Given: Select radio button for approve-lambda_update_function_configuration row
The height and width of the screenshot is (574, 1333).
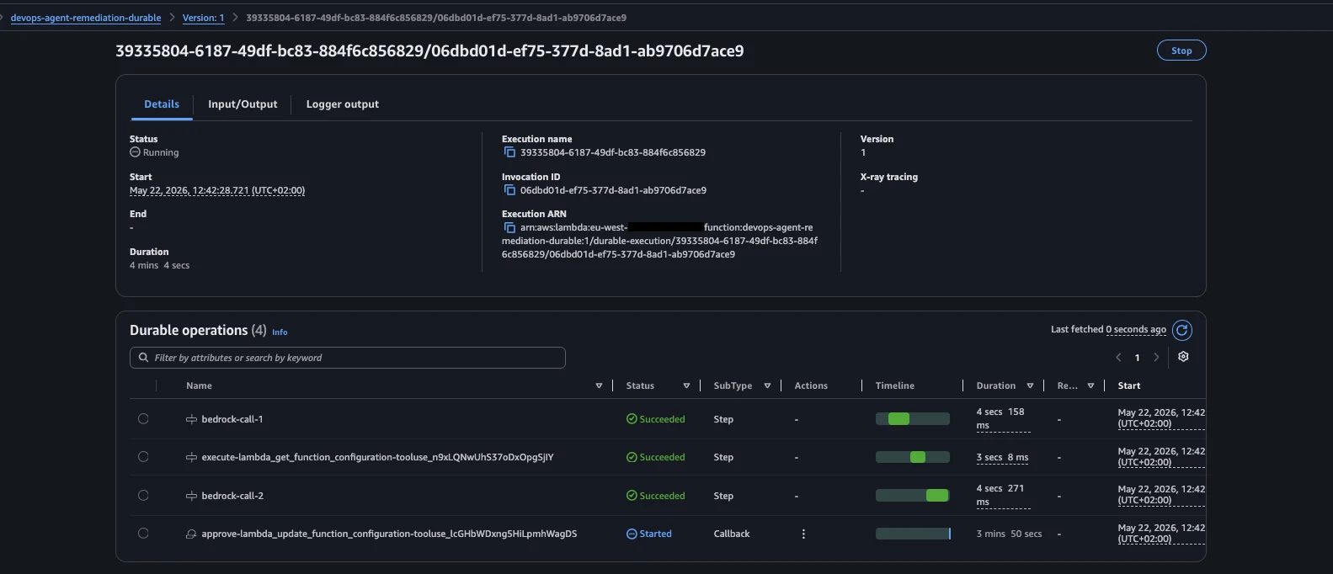Looking at the screenshot, I should pyautogui.click(x=143, y=534).
